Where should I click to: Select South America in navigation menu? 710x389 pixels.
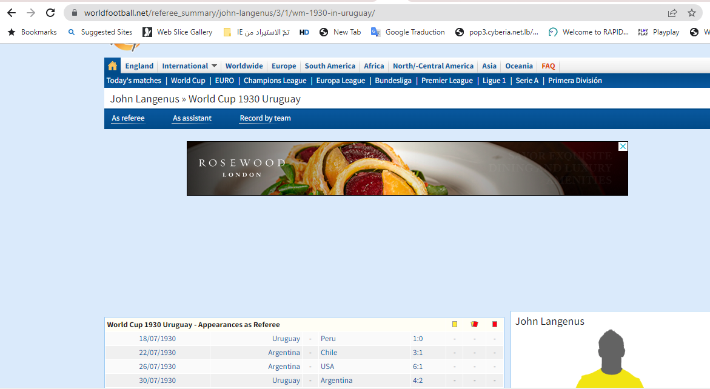tap(330, 66)
